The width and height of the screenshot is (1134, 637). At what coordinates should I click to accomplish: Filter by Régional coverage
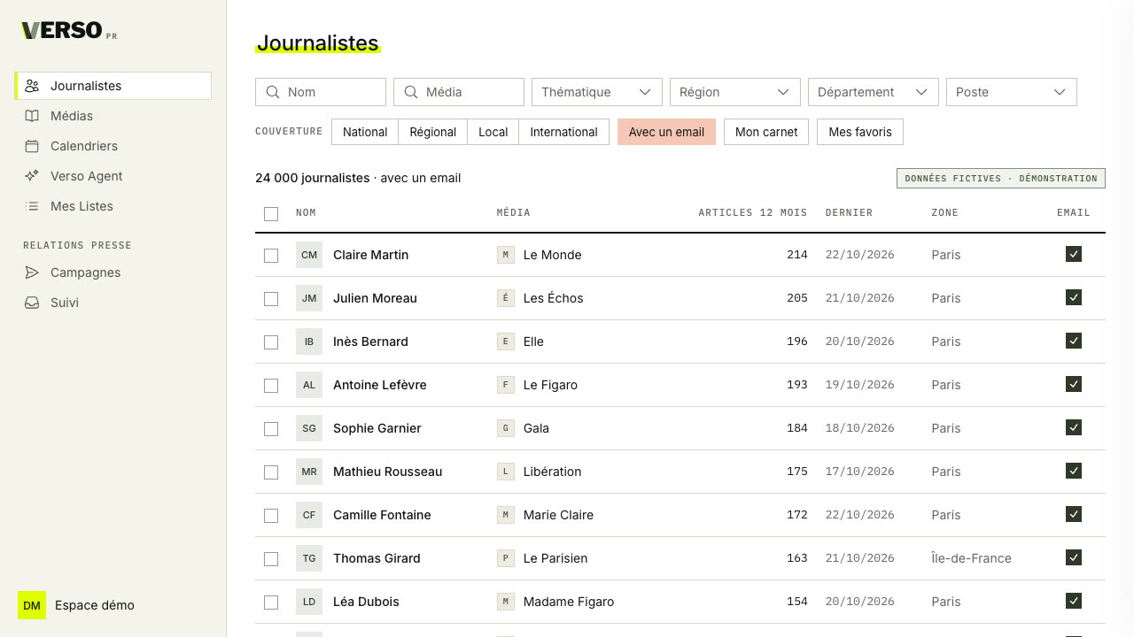pyautogui.click(x=433, y=132)
